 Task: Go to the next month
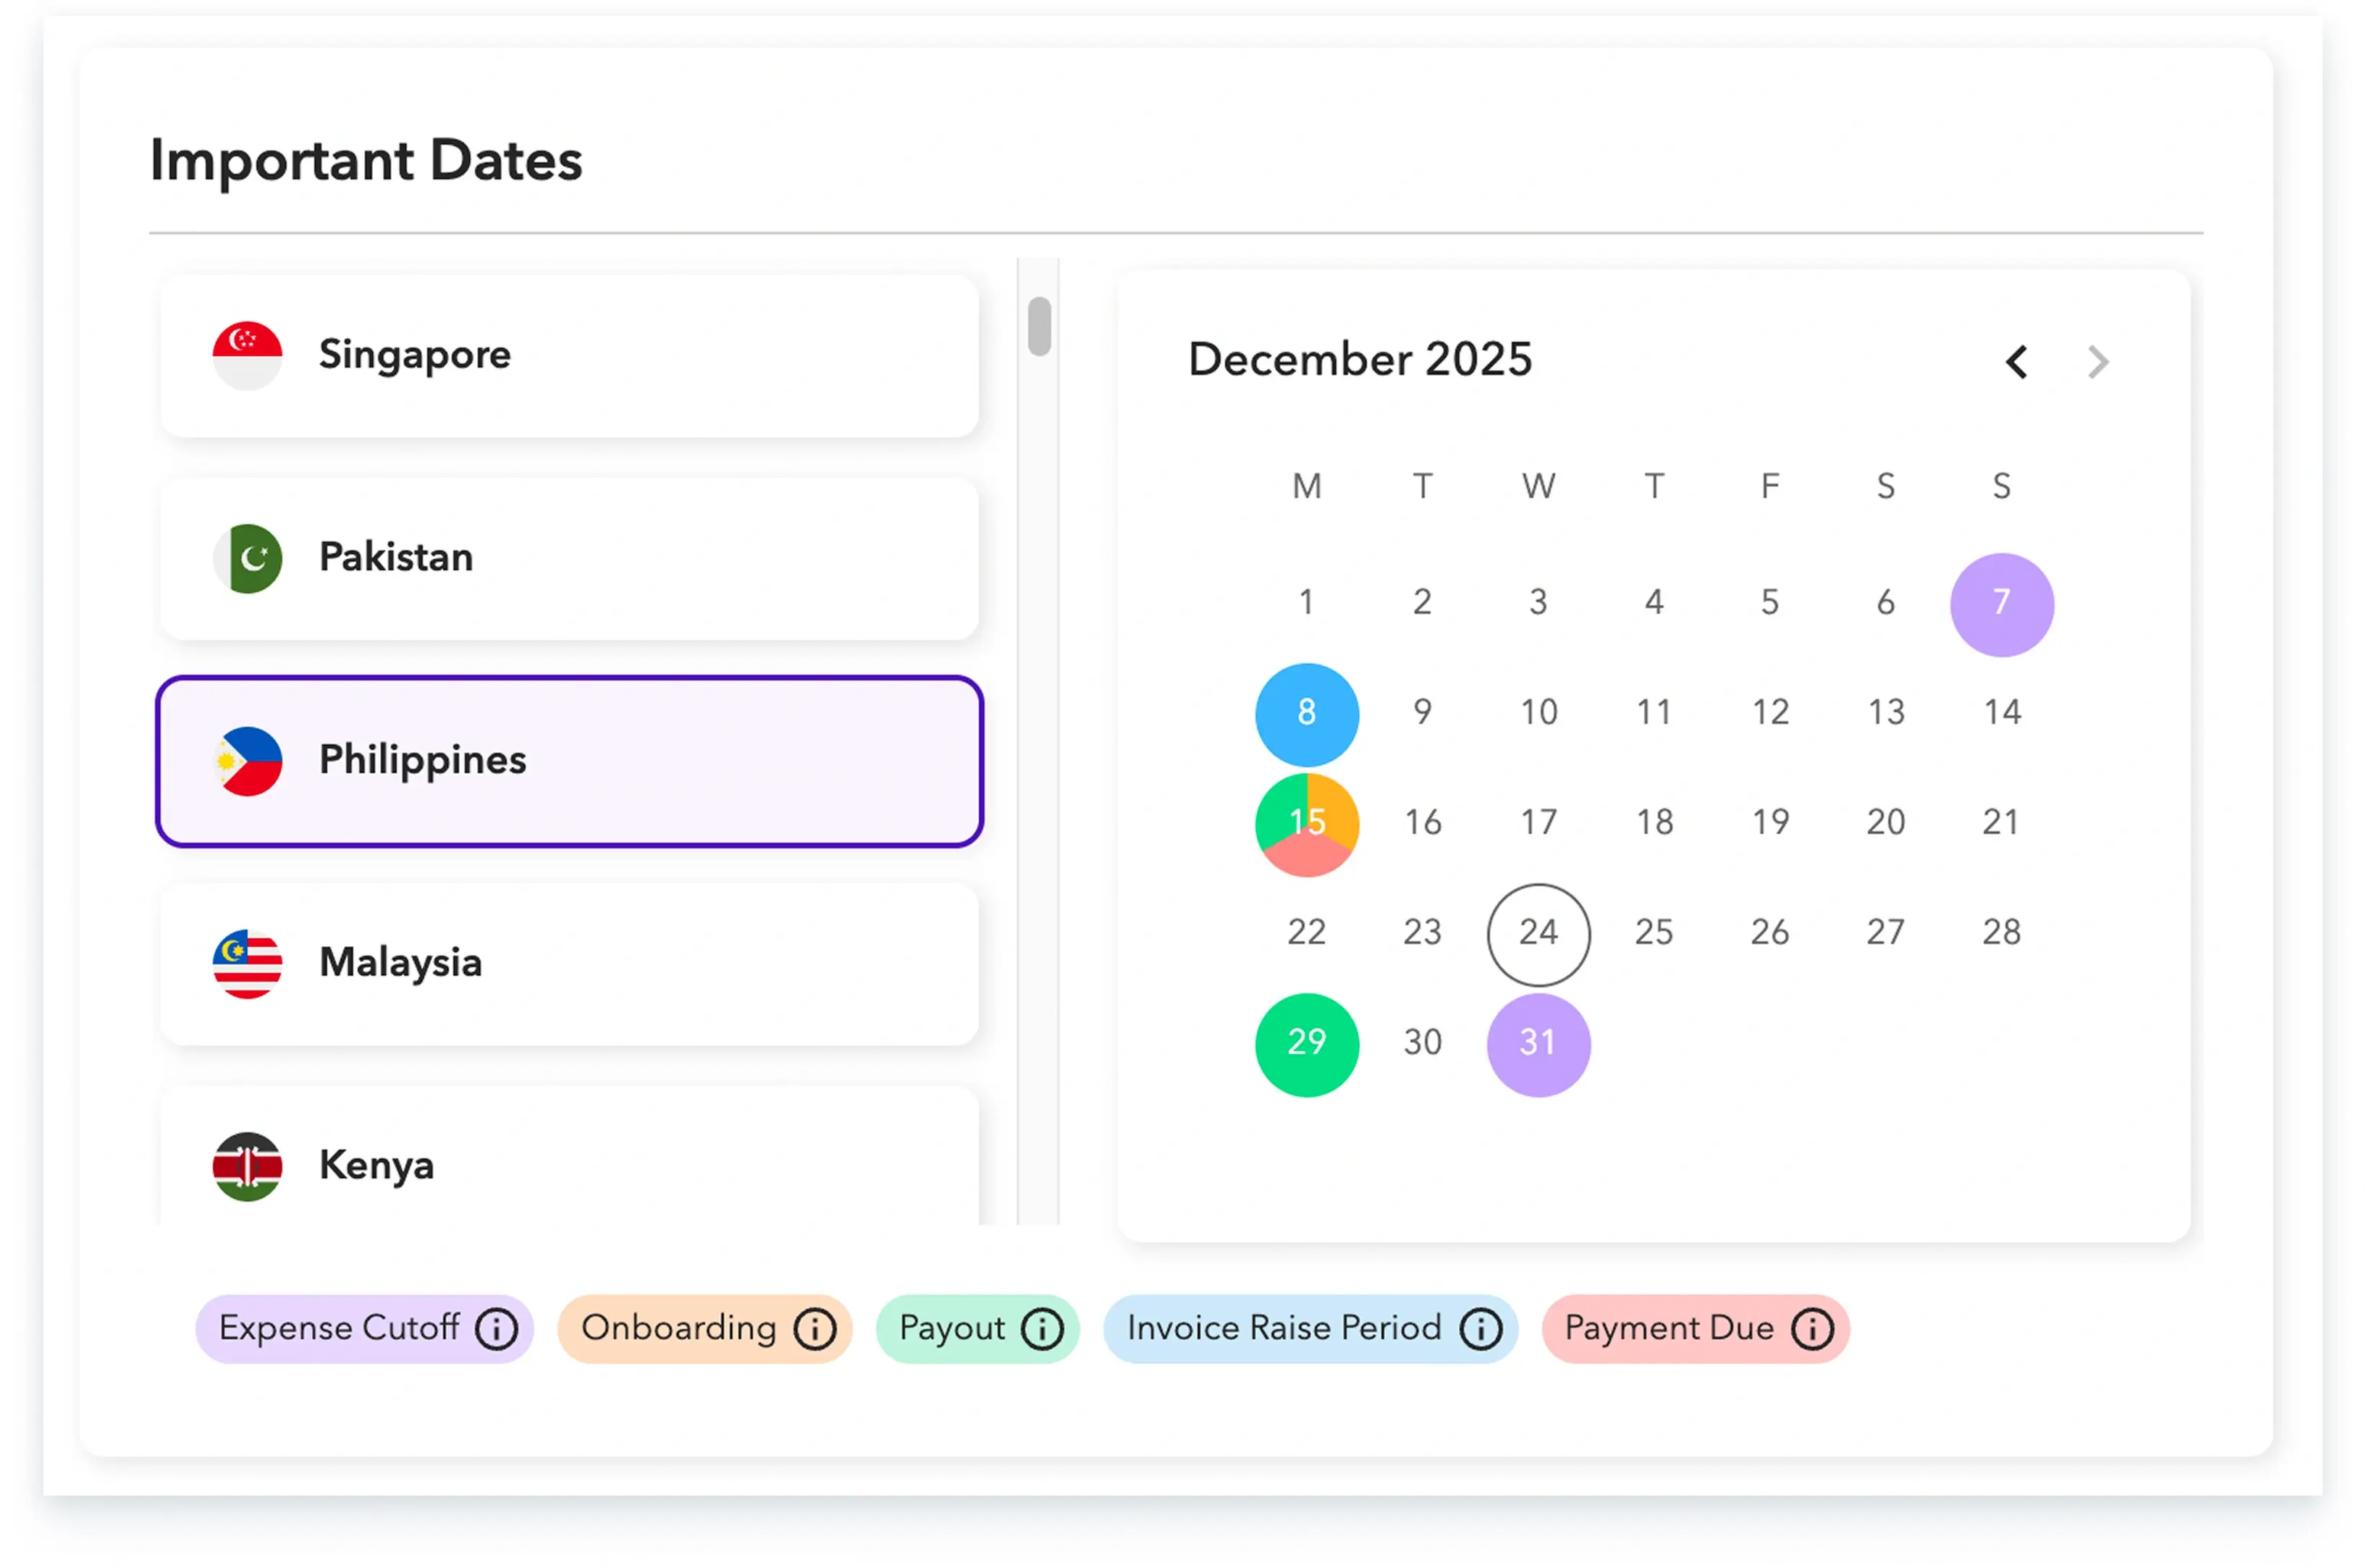[x=2097, y=362]
